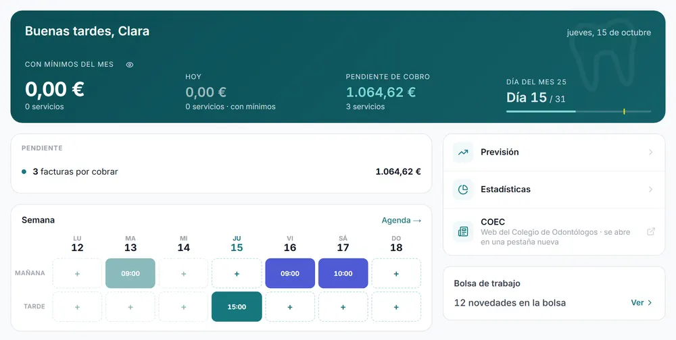Screen dimensions: 676x340
Task: Add a Sunday 18 morning shift
Action: [x=396, y=273]
